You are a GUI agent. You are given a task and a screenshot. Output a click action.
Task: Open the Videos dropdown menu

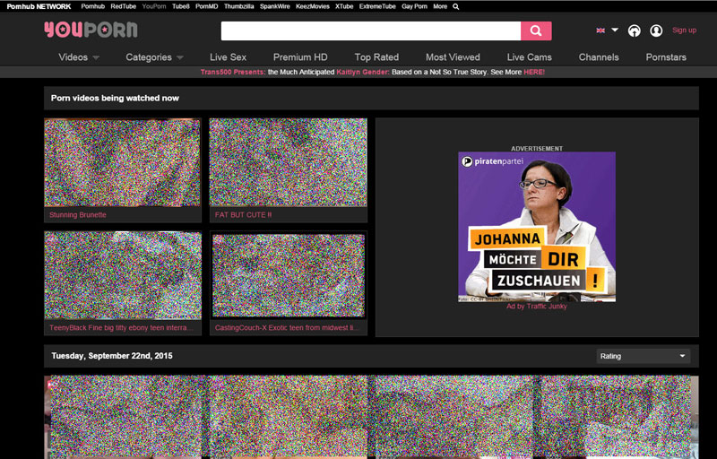pyautogui.click(x=79, y=57)
